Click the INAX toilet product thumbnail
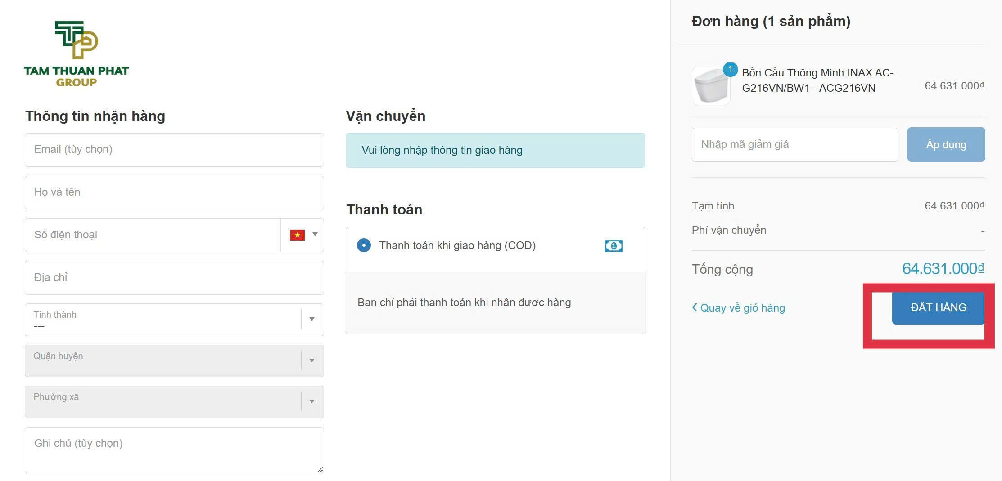The image size is (1002, 481). tap(711, 87)
